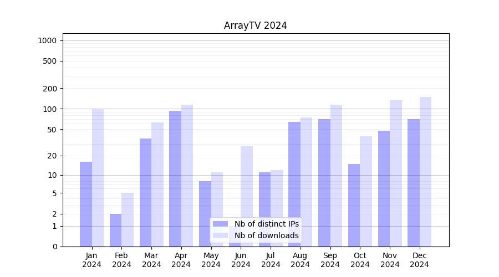Click the January downloads bar
Image resolution: width=499 pixels, height=277 pixels.
coord(98,177)
